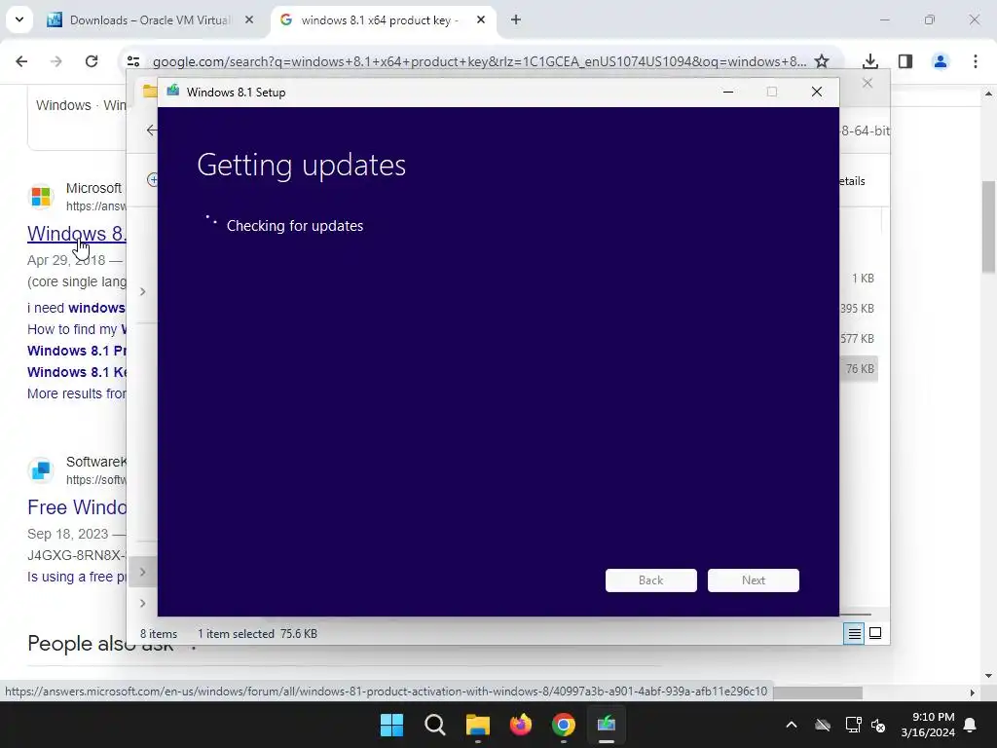Open the clock showing 9:10 PM
Screen dimensions: 997x748
click(928, 725)
